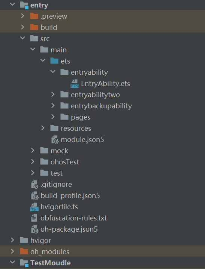Image resolution: width=205 pixels, height=269 pixels.
Task: Click the orange oh_modules folder icon
Action: (24, 251)
